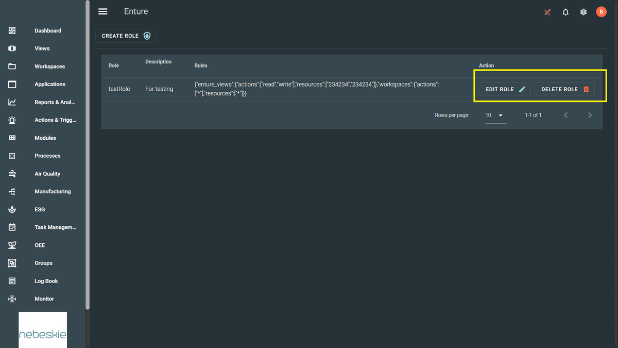Edit the testRole role
This screenshot has height=348, width=618.
(x=504, y=89)
